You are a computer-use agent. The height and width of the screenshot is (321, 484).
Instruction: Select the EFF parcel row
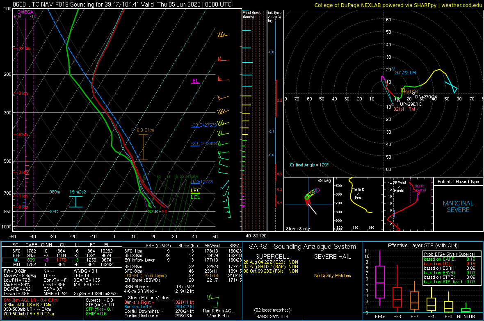pos(62,255)
